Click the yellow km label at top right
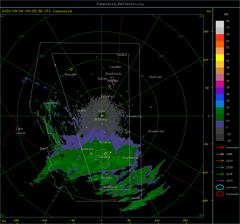Viewport: 240px width, 224px height. [x=209, y=11]
